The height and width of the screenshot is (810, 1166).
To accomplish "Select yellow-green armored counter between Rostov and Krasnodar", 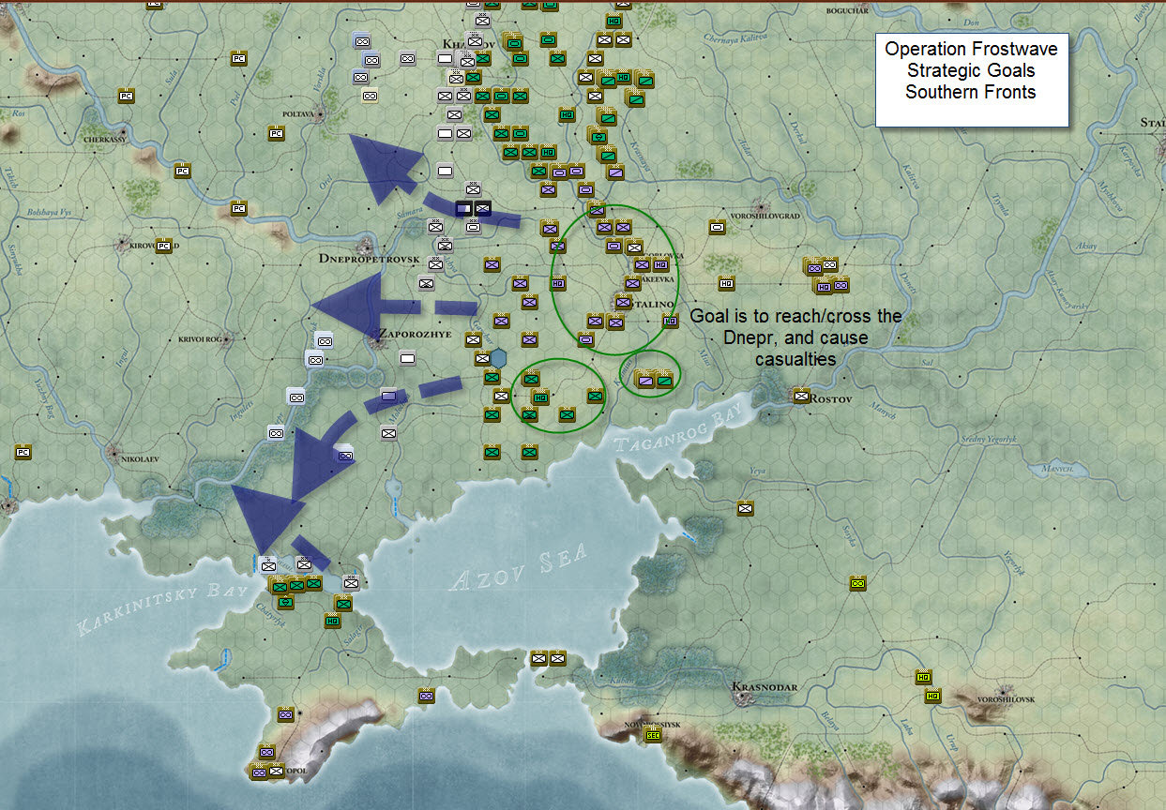I will tap(856, 584).
